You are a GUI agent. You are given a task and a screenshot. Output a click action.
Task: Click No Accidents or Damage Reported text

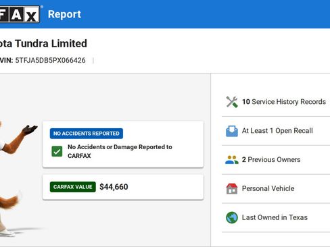[x=120, y=151]
